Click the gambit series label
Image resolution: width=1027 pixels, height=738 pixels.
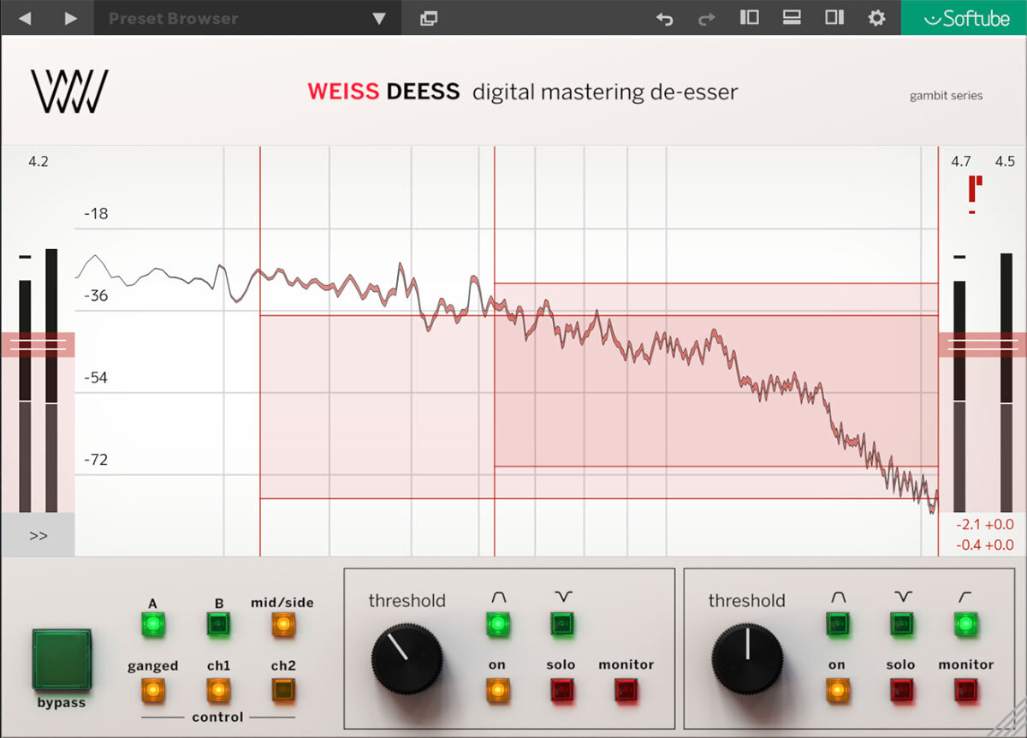(946, 96)
